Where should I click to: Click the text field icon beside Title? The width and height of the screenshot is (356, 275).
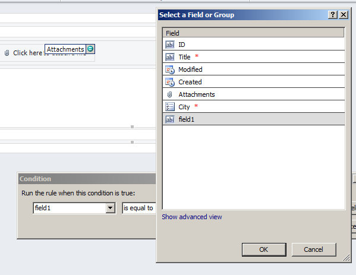coord(169,57)
